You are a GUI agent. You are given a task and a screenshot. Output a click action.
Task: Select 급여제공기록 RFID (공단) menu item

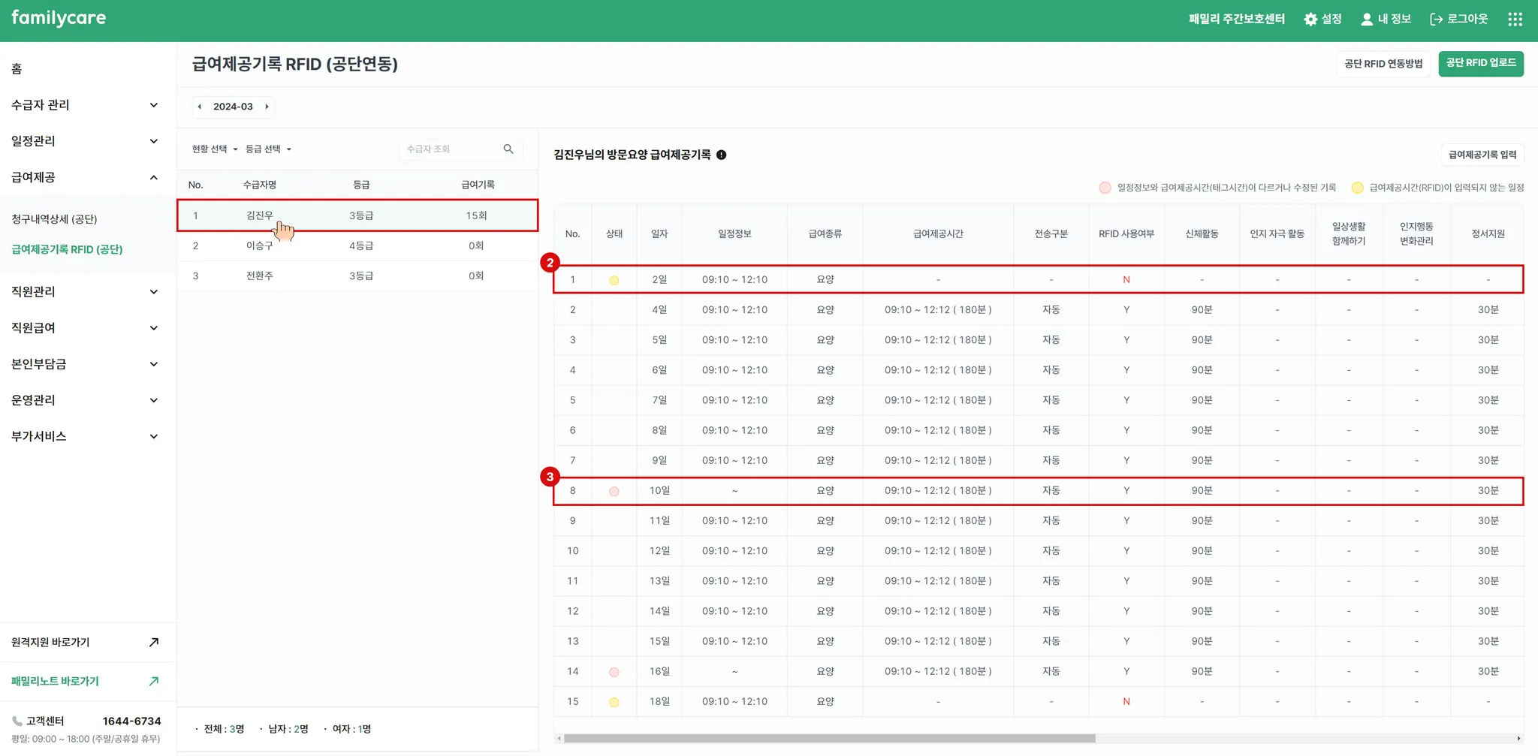point(67,249)
